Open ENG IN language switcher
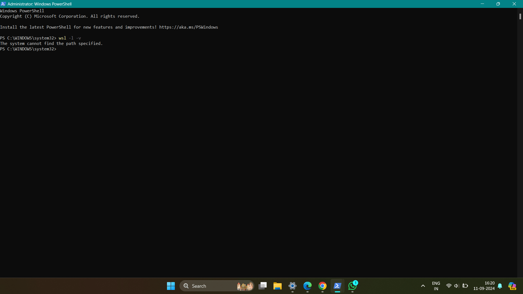 coord(436,286)
